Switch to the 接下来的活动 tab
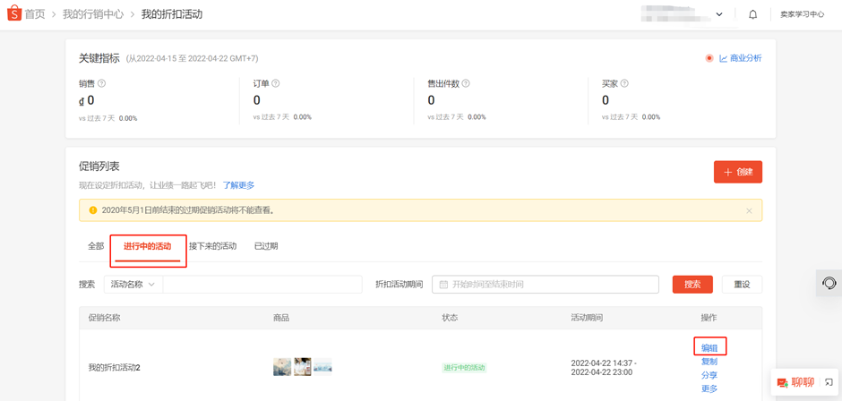842x401 pixels. pos(212,246)
